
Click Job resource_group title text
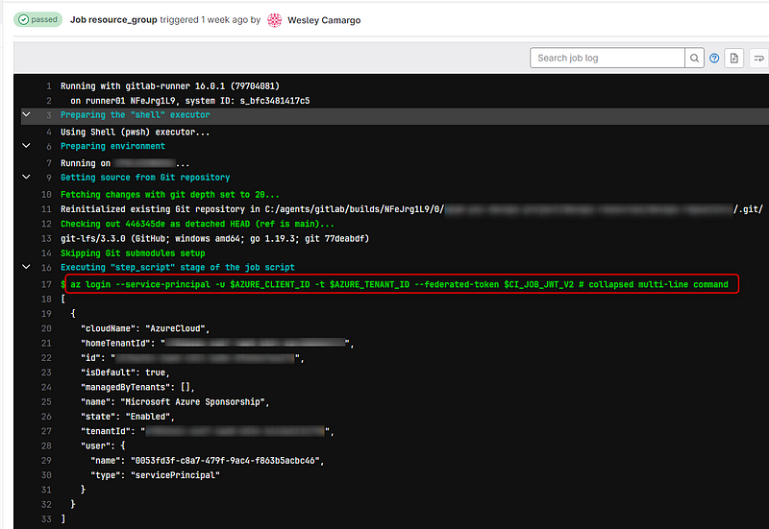coord(113,19)
